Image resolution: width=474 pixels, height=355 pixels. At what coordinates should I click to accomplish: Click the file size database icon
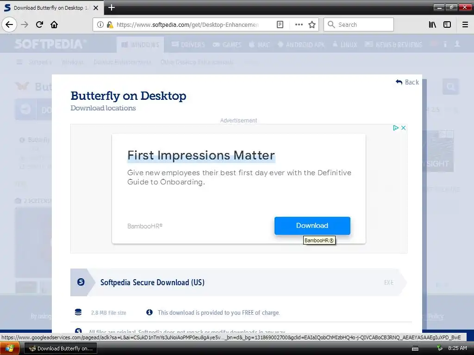78,312
